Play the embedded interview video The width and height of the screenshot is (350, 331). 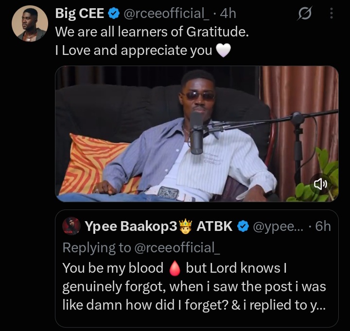197,134
